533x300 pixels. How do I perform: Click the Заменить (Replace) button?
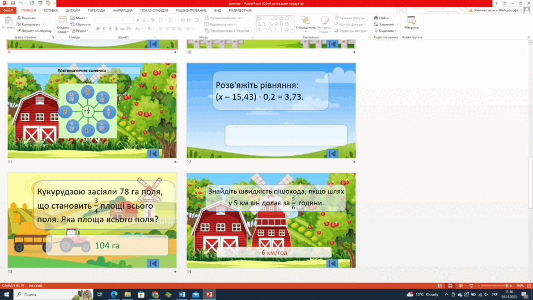click(x=384, y=24)
